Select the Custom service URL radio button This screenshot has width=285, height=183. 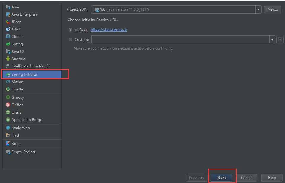[70, 39]
